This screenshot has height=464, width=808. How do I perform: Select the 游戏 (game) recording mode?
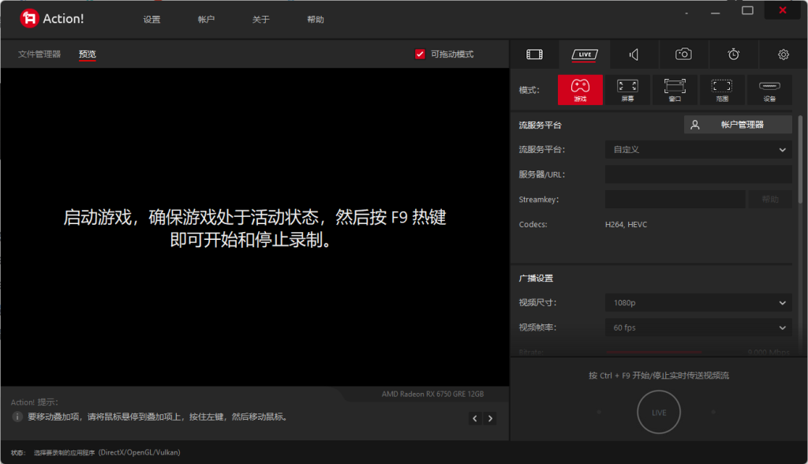(x=580, y=89)
